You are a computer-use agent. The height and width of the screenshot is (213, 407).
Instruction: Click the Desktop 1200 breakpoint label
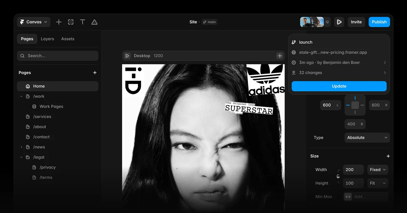click(148, 56)
